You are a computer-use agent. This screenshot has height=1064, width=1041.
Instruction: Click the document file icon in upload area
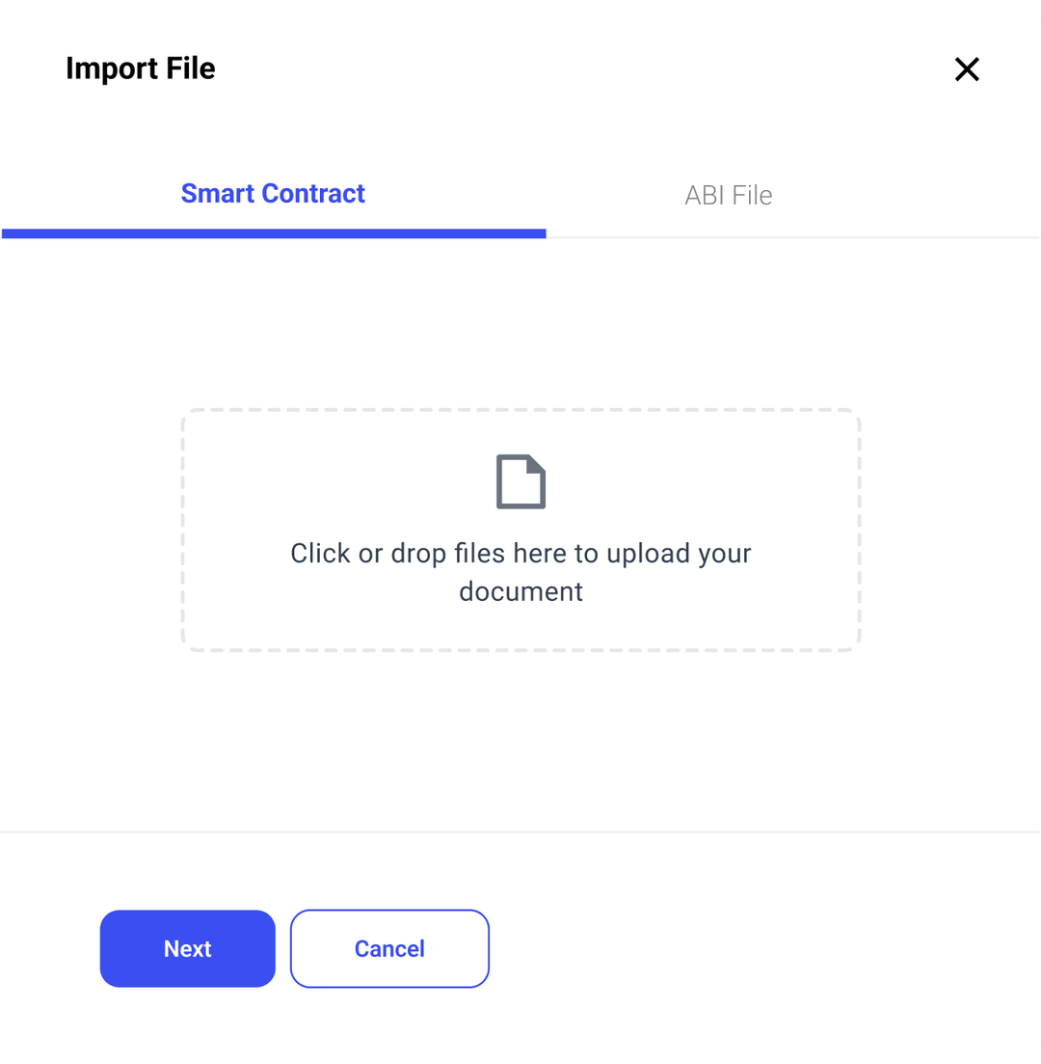pyautogui.click(x=520, y=480)
